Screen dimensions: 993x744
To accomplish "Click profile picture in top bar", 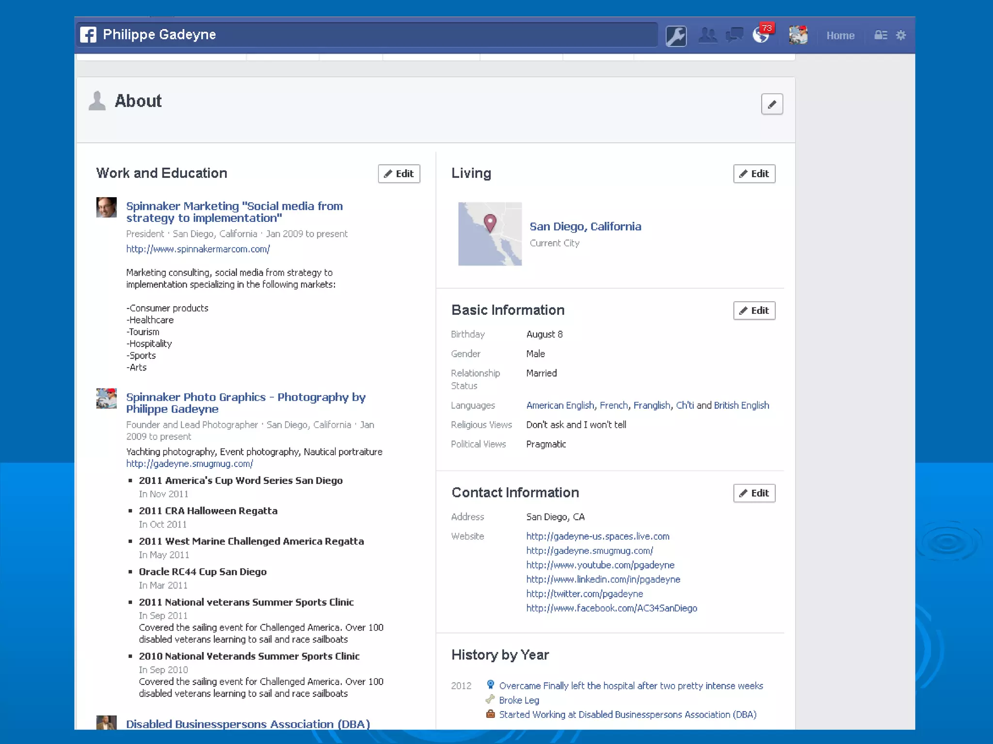I will point(798,35).
